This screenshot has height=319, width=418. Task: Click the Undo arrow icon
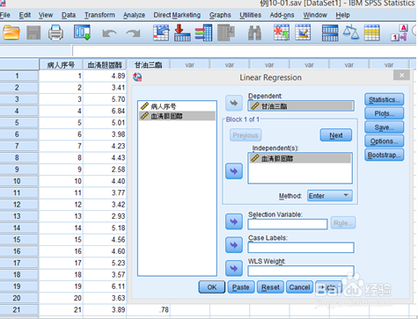[109, 33]
